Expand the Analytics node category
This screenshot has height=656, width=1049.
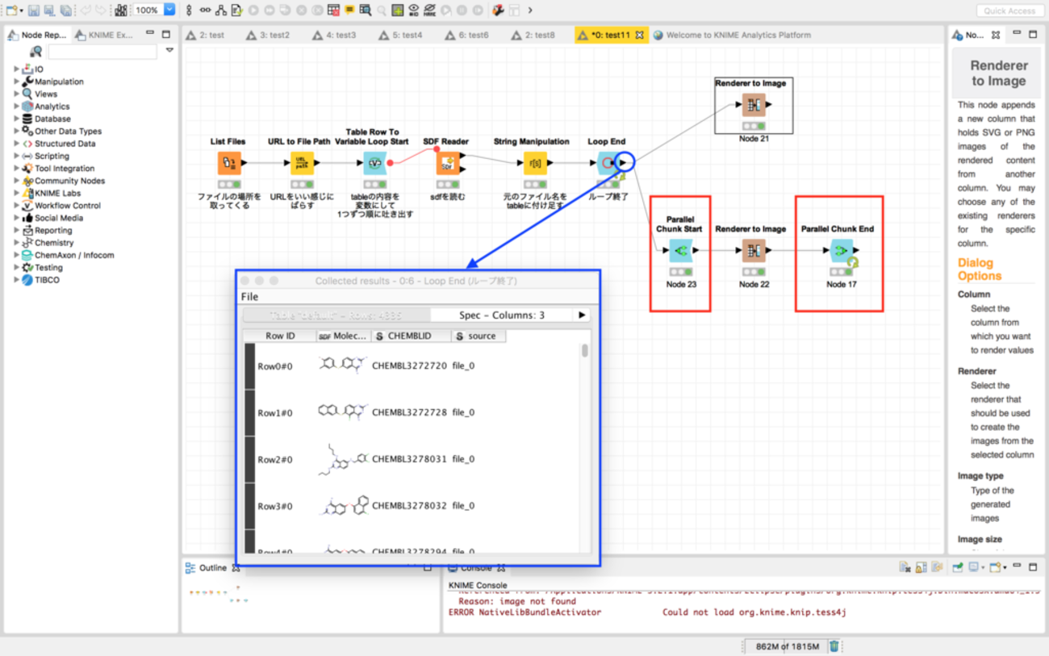point(16,107)
